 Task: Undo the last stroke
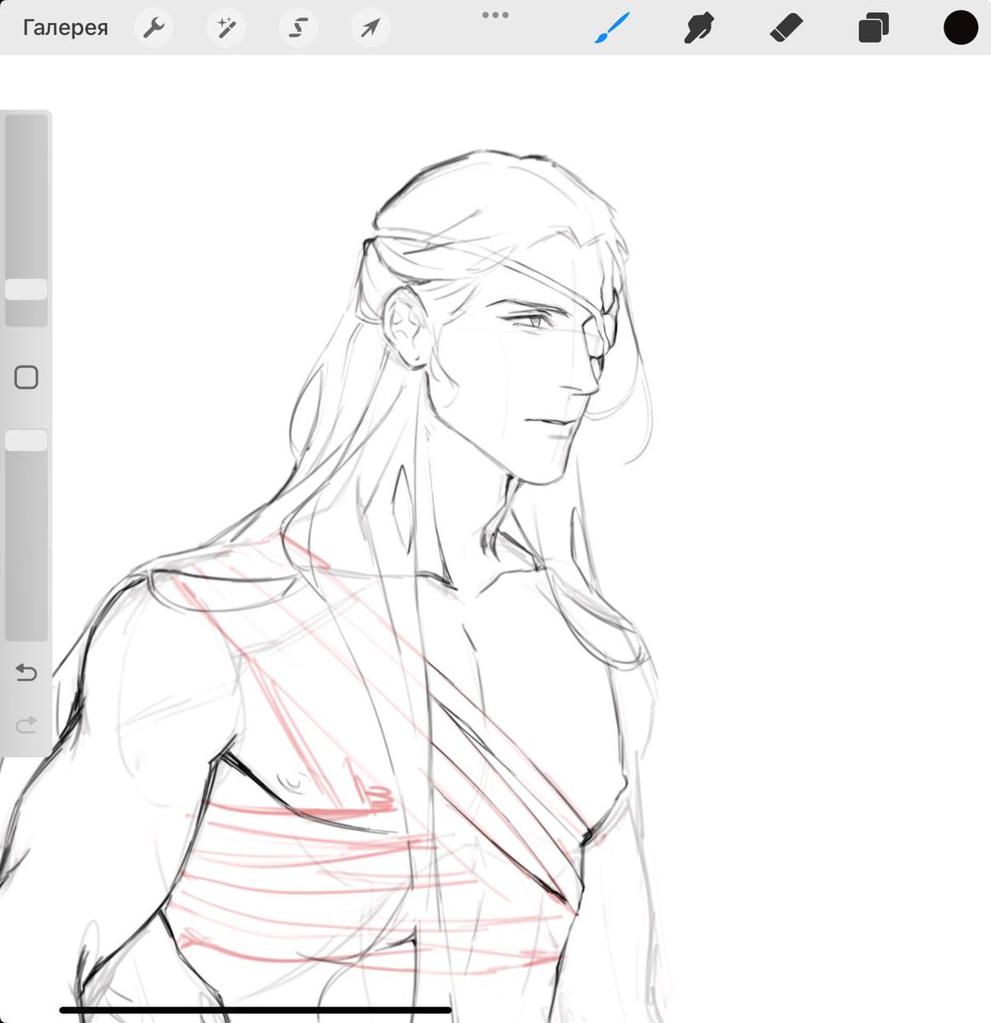click(x=26, y=673)
